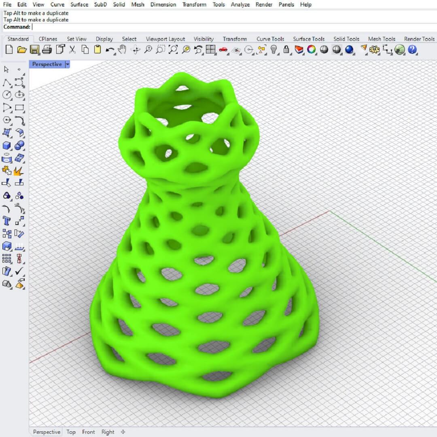Image resolution: width=437 pixels, height=437 pixels.
Task: Click the Copy icon
Action: (85, 50)
